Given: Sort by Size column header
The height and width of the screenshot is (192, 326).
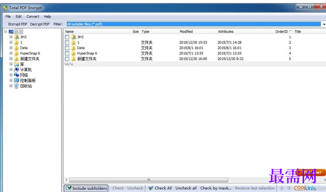Looking at the screenshot, I should [135, 32].
